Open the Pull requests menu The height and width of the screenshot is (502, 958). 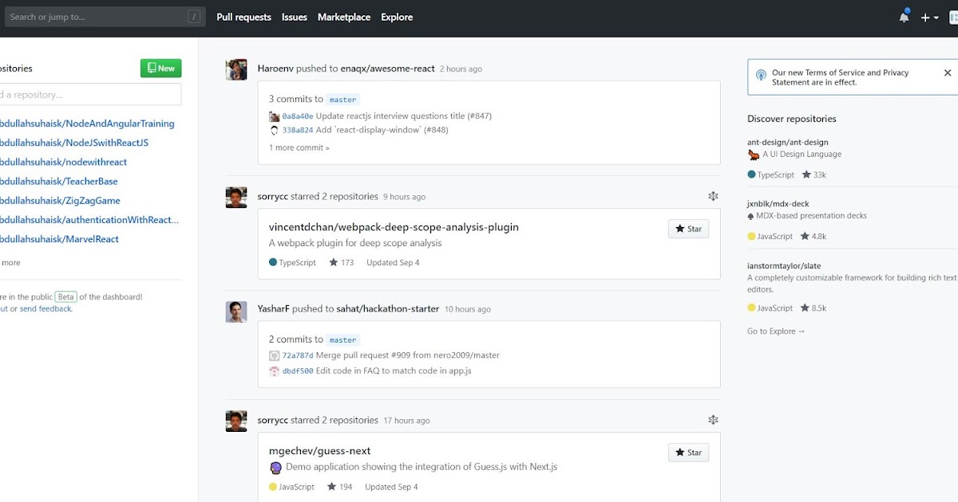tap(243, 17)
